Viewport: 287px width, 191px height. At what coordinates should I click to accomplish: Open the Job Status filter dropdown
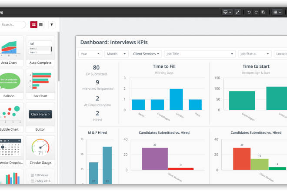(x=254, y=54)
